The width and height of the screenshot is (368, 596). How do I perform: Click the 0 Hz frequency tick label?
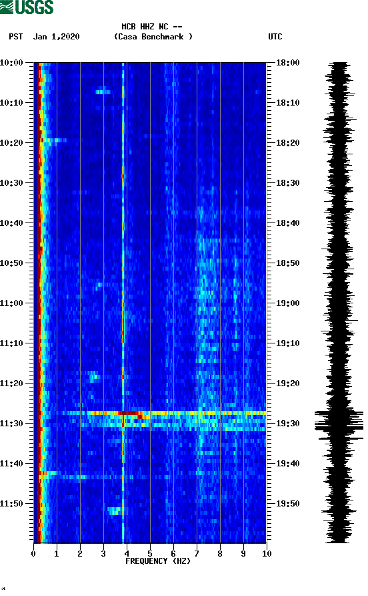(x=33, y=554)
